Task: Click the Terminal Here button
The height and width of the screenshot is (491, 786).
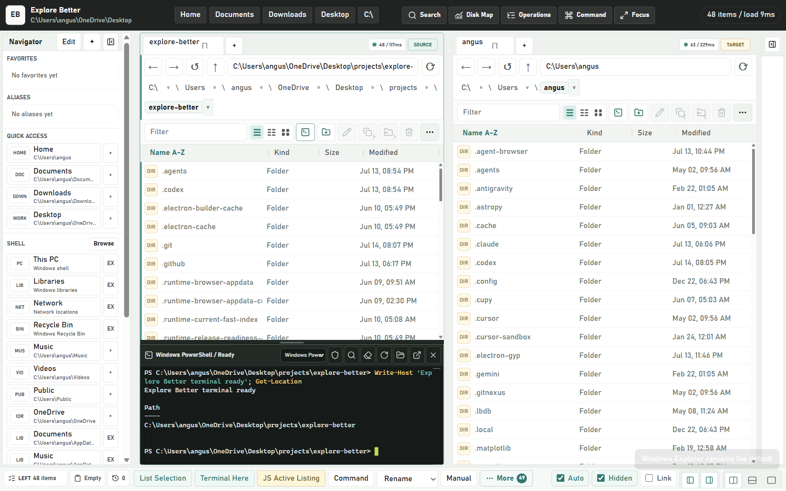Action: point(224,478)
